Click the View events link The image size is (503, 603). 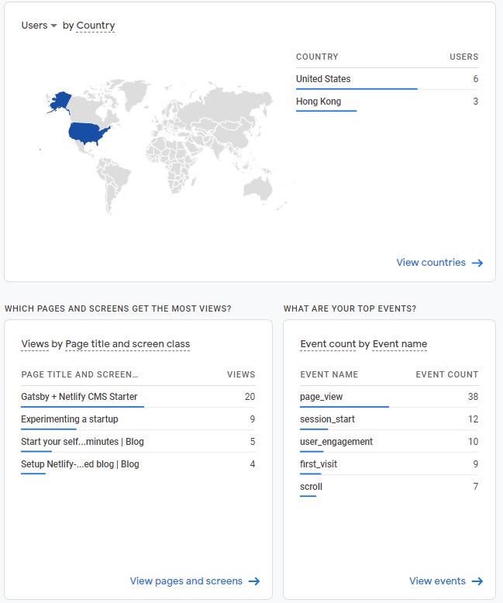tap(437, 581)
